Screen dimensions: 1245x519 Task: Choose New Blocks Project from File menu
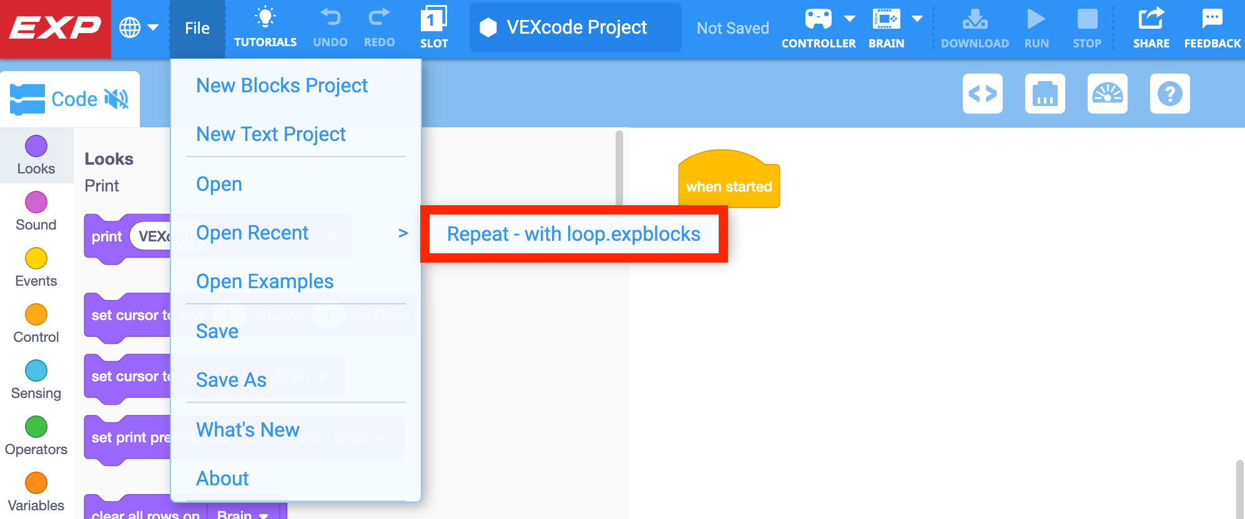tap(282, 85)
